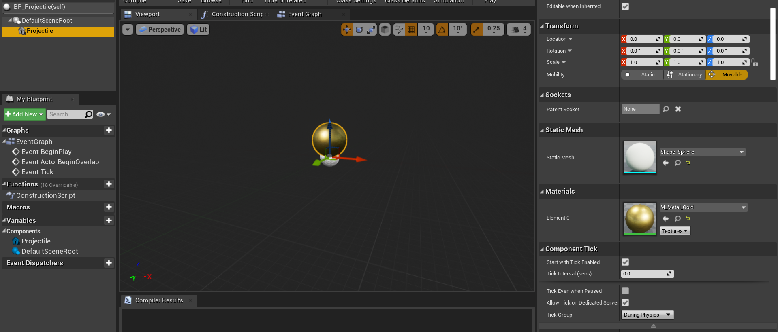Image resolution: width=778 pixels, height=332 pixels.
Task: Add a new function with plus
Action: pyautogui.click(x=109, y=184)
